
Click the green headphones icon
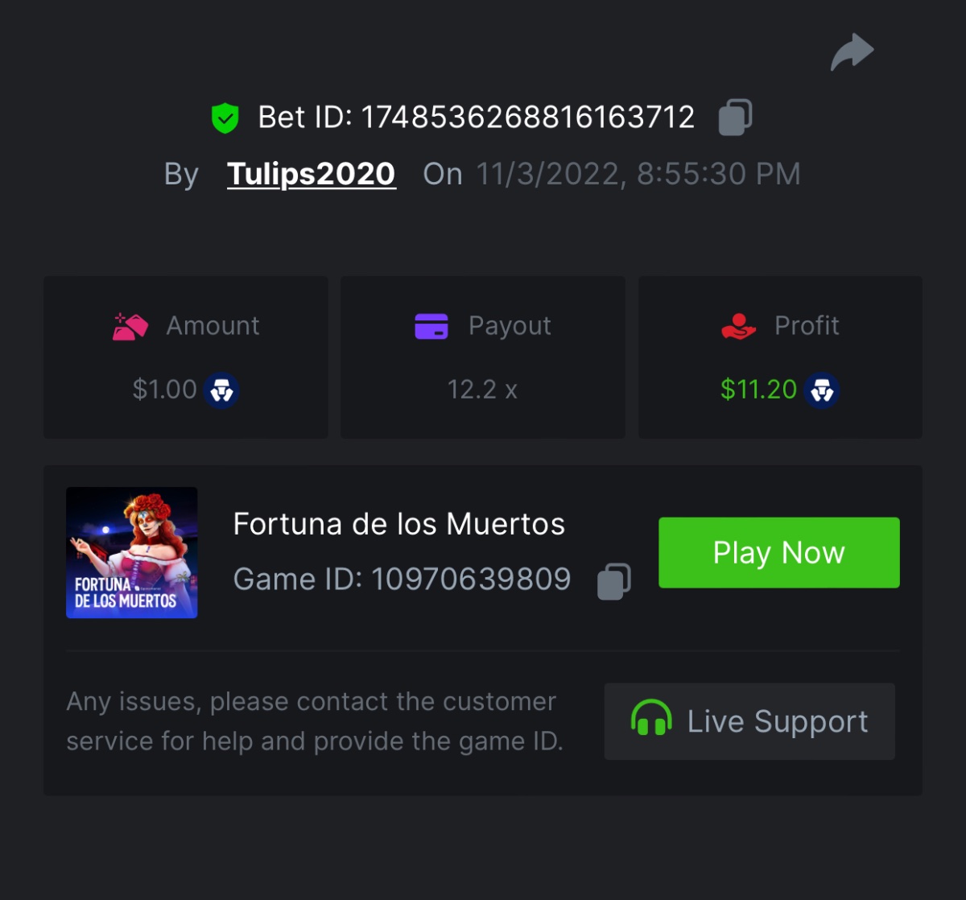pyautogui.click(x=650, y=718)
